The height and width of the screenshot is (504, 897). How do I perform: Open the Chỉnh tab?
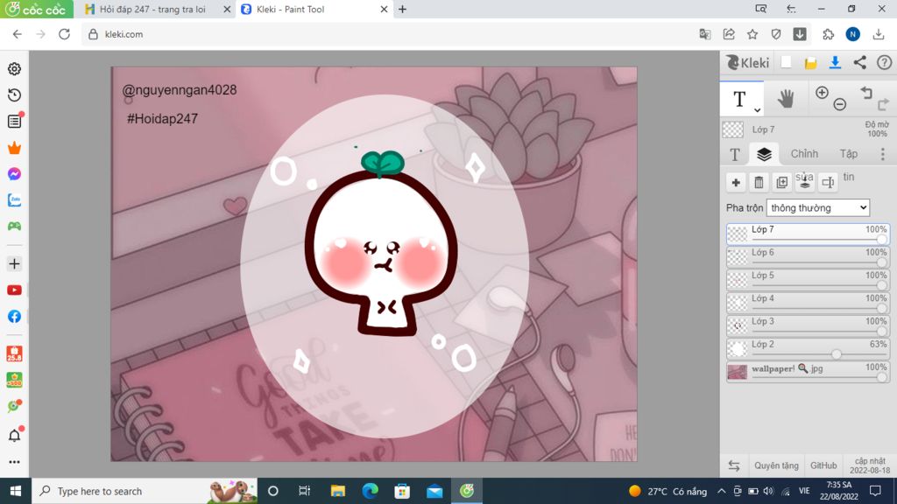(804, 154)
